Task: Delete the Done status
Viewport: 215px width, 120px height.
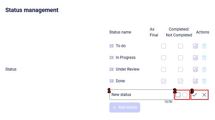Action: tap(204, 81)
